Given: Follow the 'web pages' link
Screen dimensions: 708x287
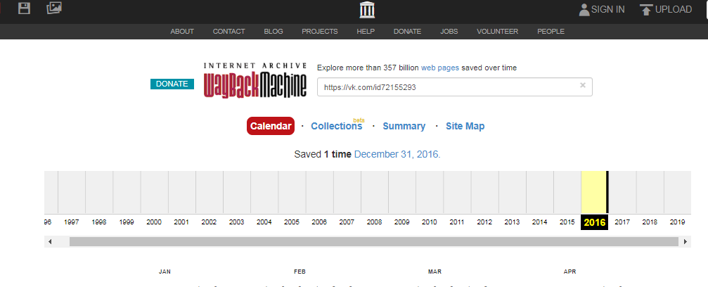Looking at the screenshot, I should (x=440, y=68).
